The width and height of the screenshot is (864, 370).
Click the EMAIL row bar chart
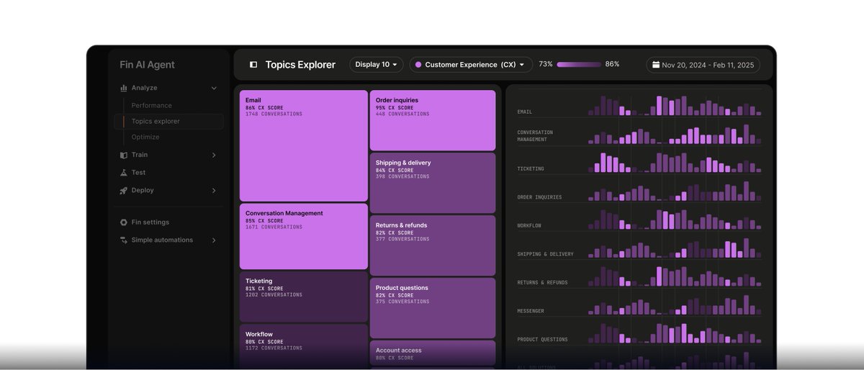[x=675, y=105]
